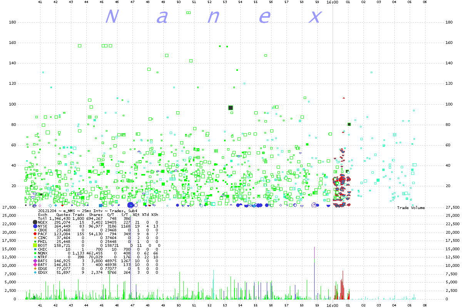Click the '180' label on left axis
The width and height of the screenshot is (462, 308).
tap(12, 22)
